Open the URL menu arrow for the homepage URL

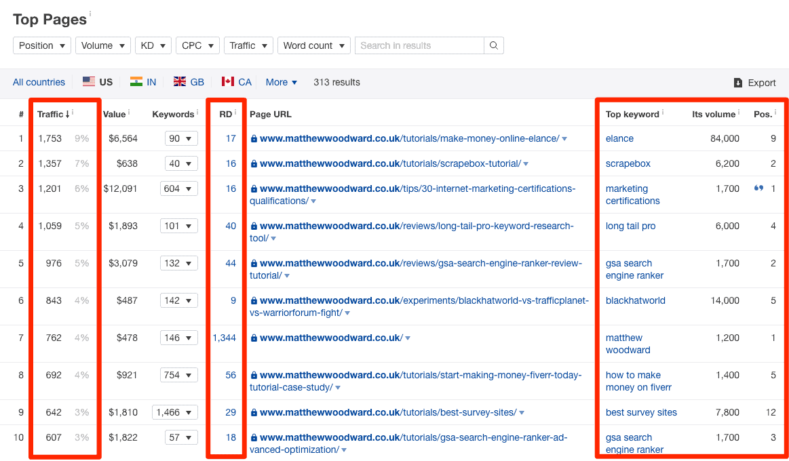pyautogui.click(x=408, y=338)
